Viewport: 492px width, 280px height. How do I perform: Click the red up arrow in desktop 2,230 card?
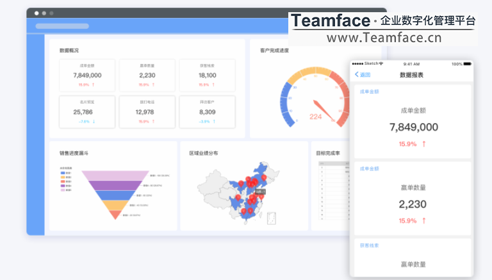(154, 85)
